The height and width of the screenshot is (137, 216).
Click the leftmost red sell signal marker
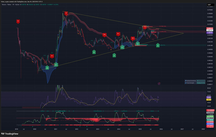click(x=18, y=21)
